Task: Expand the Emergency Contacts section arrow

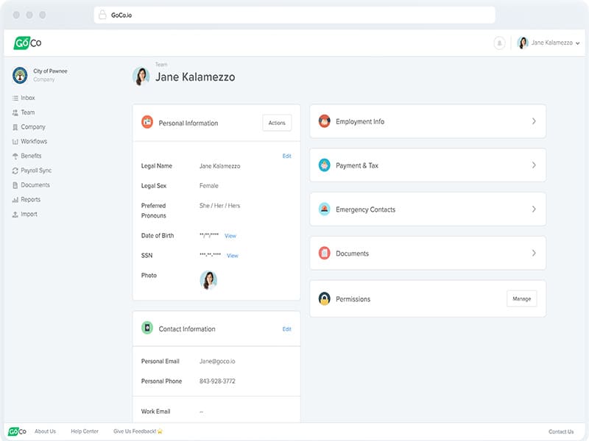Action: pyautogui.click(x=534, y=209)
